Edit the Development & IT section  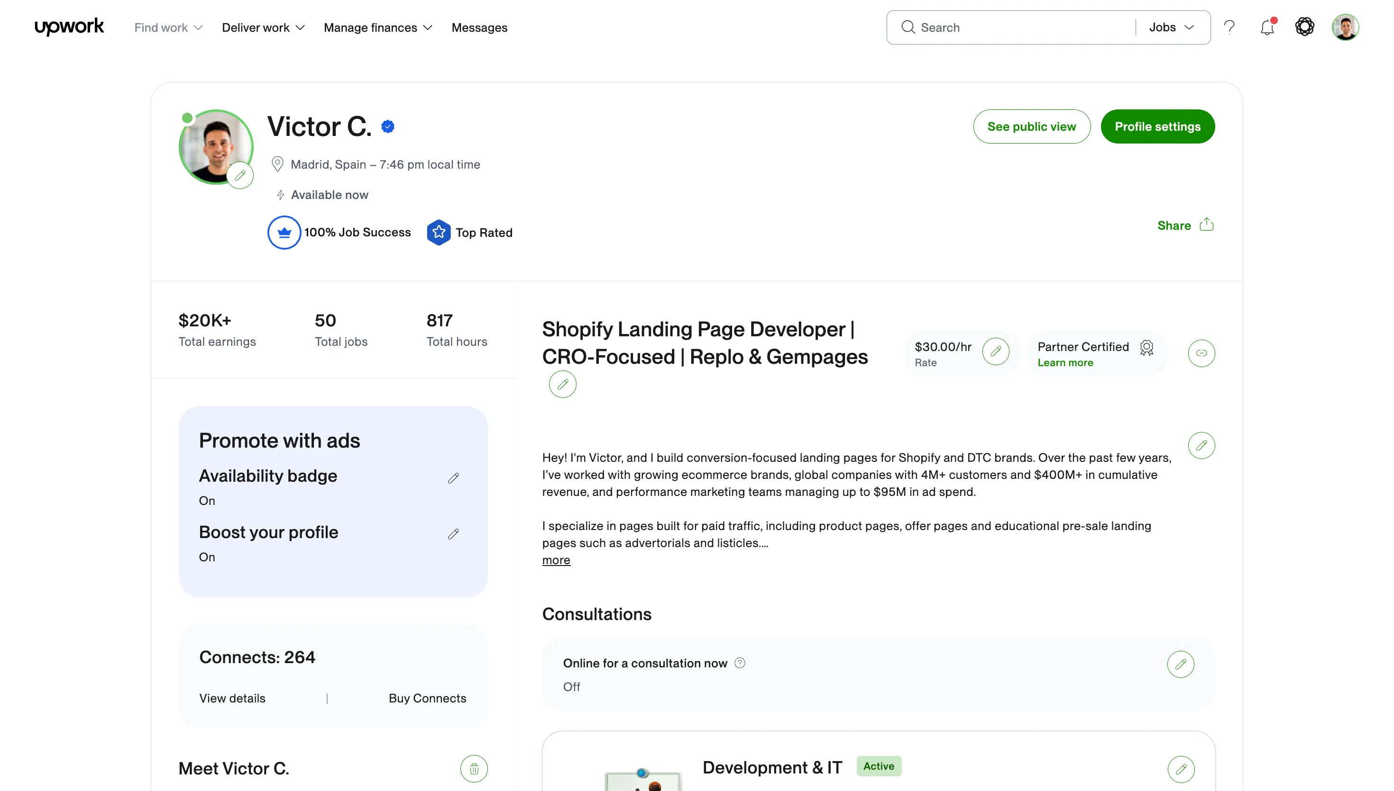1182,769
